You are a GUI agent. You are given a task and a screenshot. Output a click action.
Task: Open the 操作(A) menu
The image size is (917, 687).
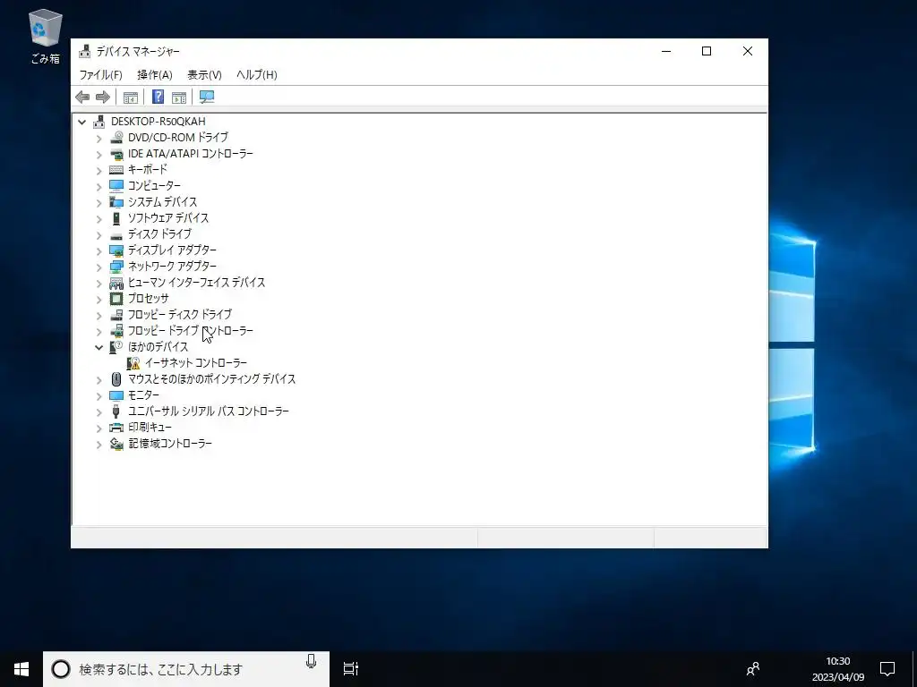[x=154, y=75]
